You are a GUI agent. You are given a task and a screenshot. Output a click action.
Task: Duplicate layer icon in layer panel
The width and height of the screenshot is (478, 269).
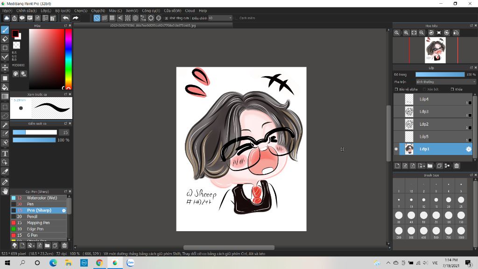pos(439,166)
